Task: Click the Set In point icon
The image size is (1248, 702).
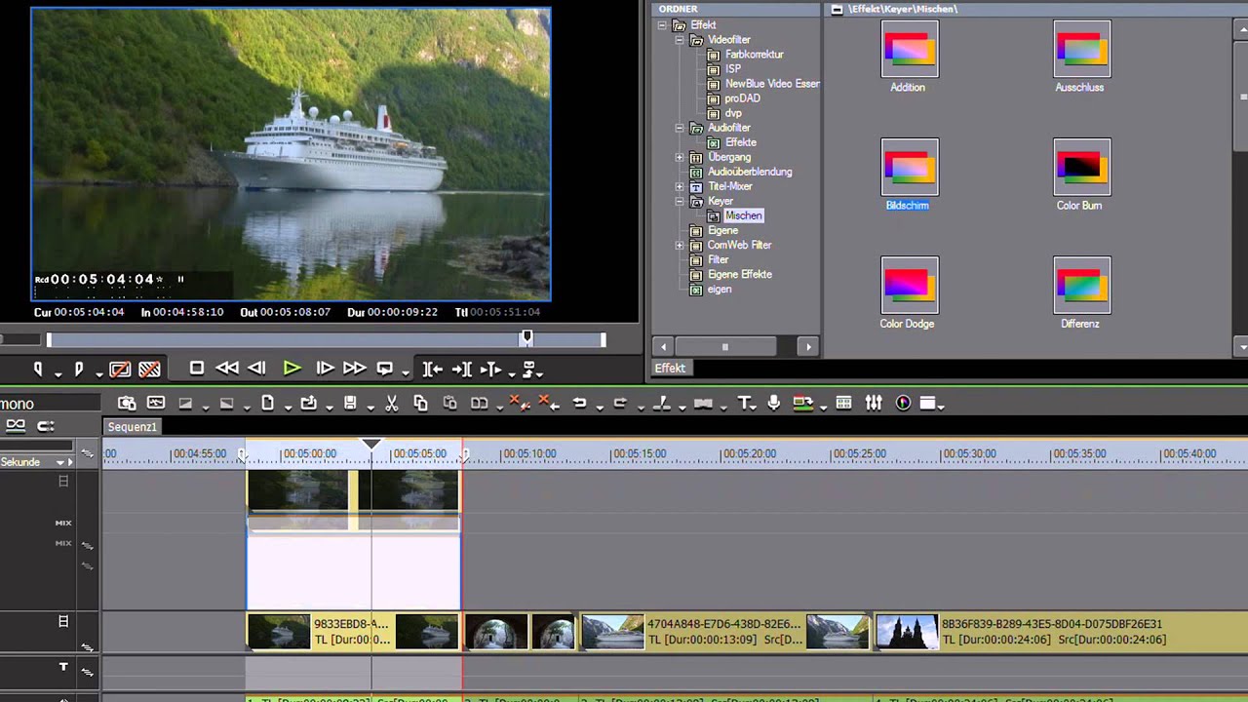Action: point(38,370)
